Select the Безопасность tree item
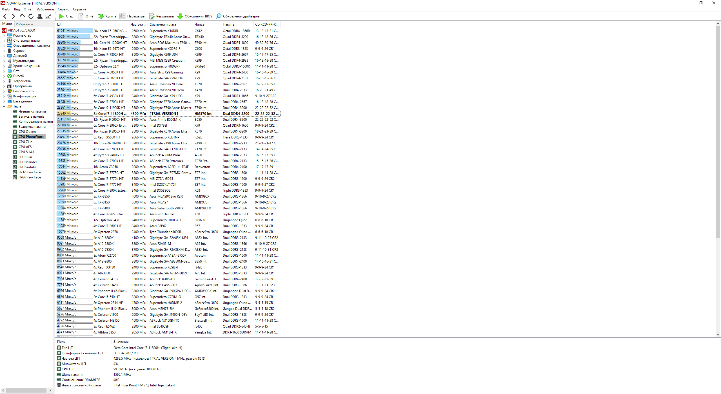 [x=24, y=91]
